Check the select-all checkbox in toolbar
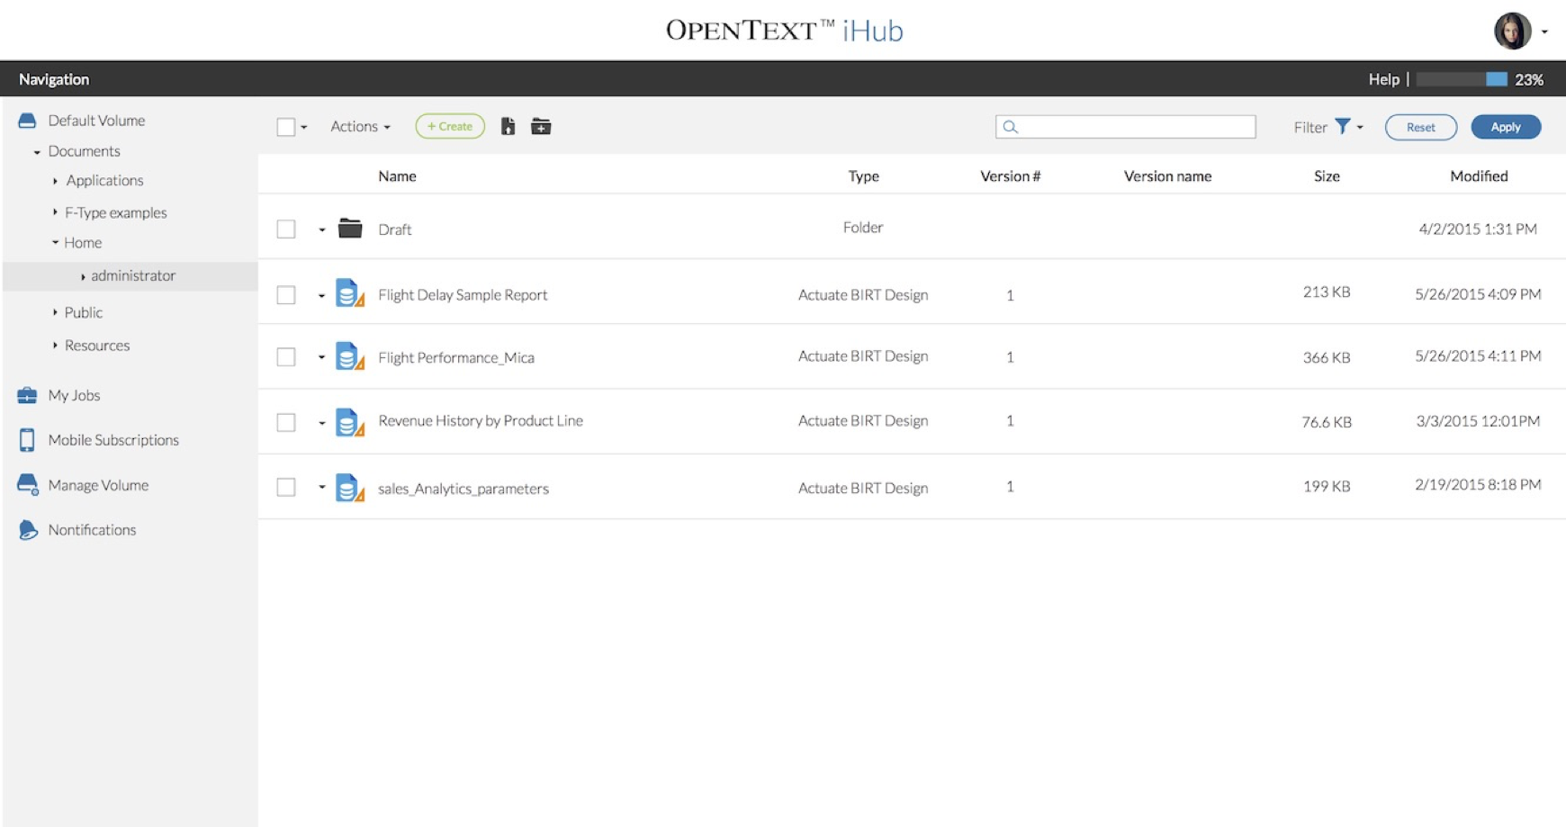Image resolution: width=1566 pixels, height=827 pixels. [x=286, y=127]
